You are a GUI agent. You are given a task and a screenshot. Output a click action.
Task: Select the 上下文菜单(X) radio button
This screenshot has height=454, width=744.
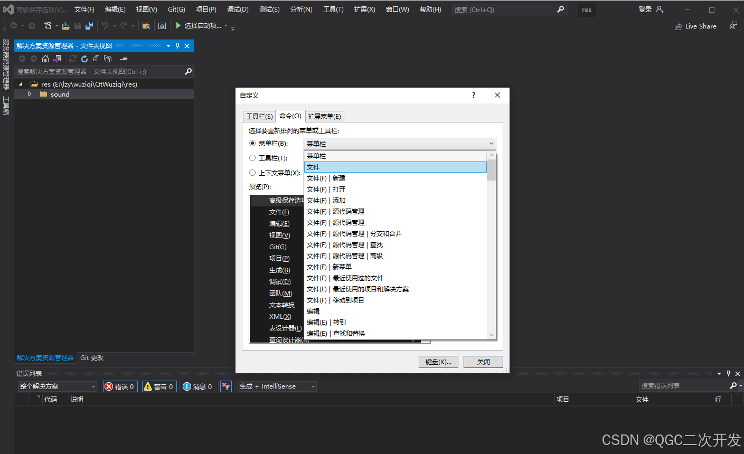click(252, 173)
